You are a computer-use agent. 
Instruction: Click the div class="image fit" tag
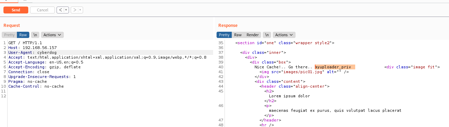412,67
